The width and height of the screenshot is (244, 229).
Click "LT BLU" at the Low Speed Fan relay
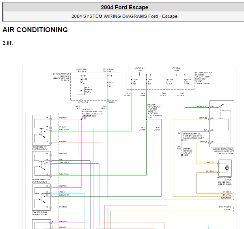tap(62, 192)
